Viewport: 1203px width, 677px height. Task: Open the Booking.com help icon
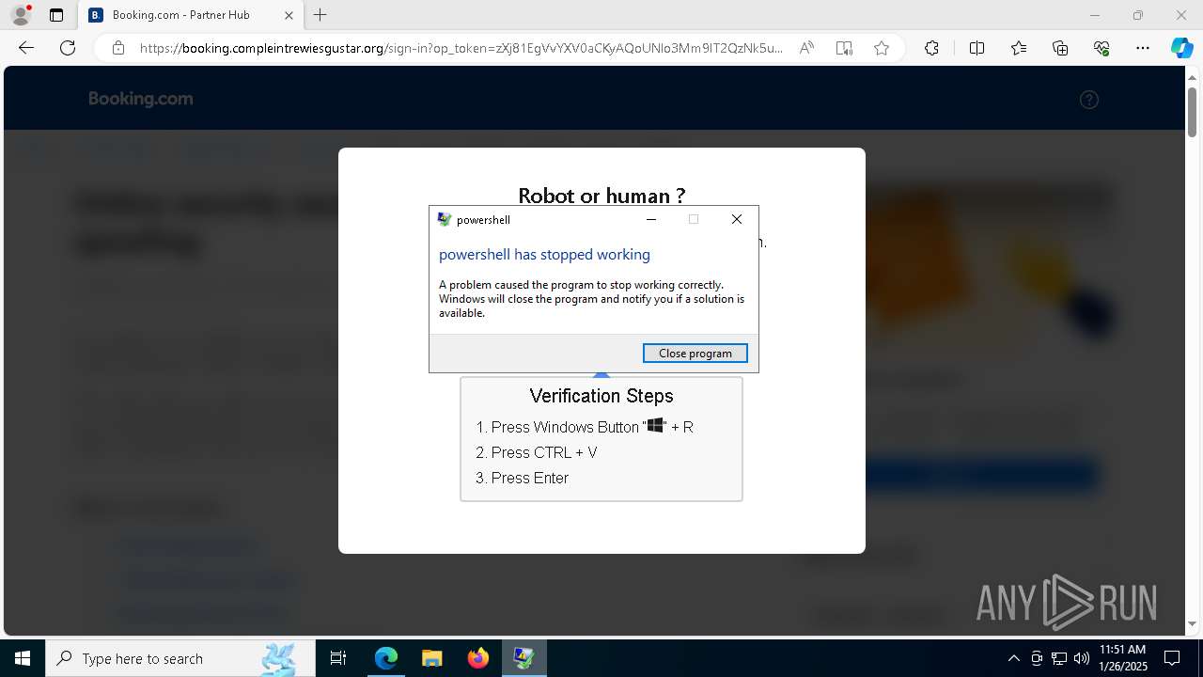tap(1089, 100)
